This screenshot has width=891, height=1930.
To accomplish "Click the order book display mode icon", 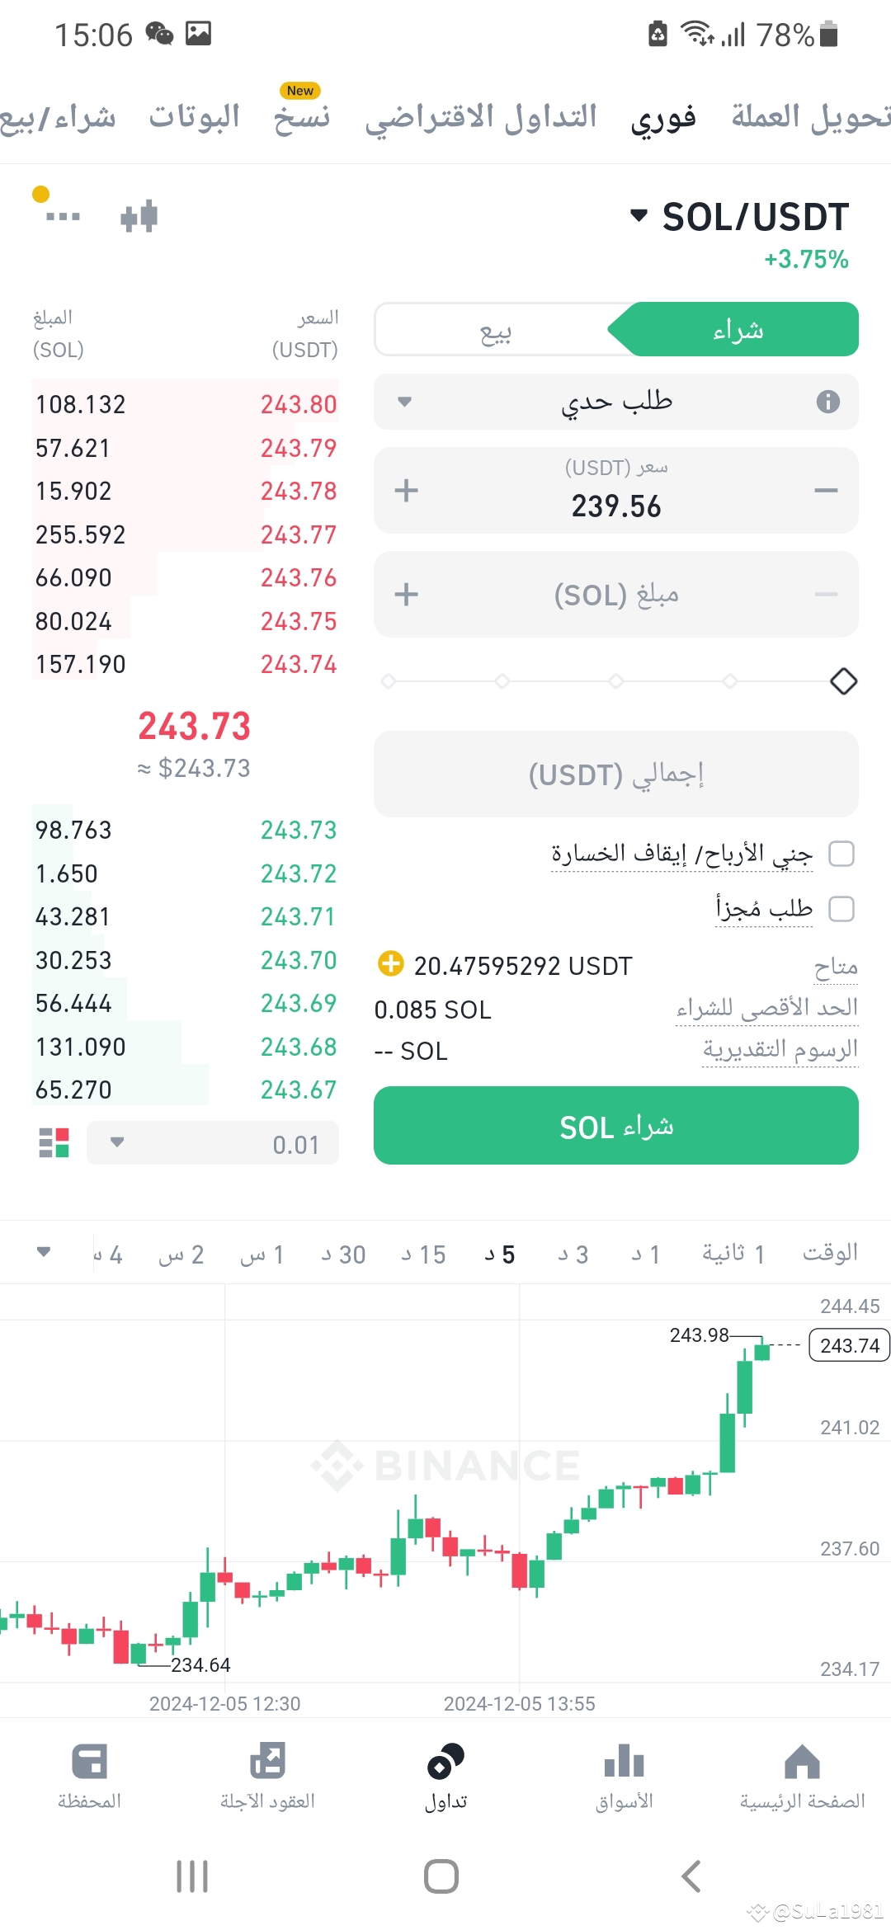I will (x=54, y=1143).
